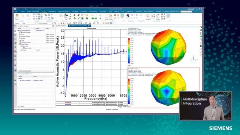Click the Find a Command search box
Viewport: 240px width, 135px height.
pos(186,12)
